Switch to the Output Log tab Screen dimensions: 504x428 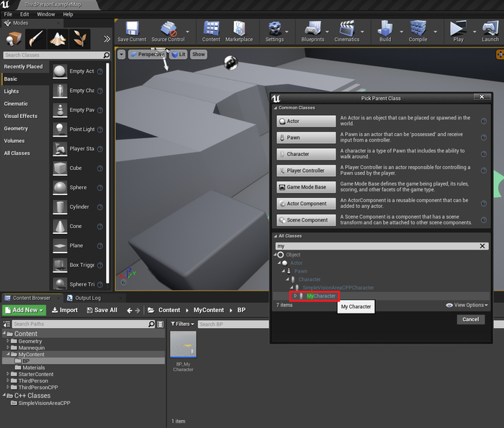pos(88,297)
